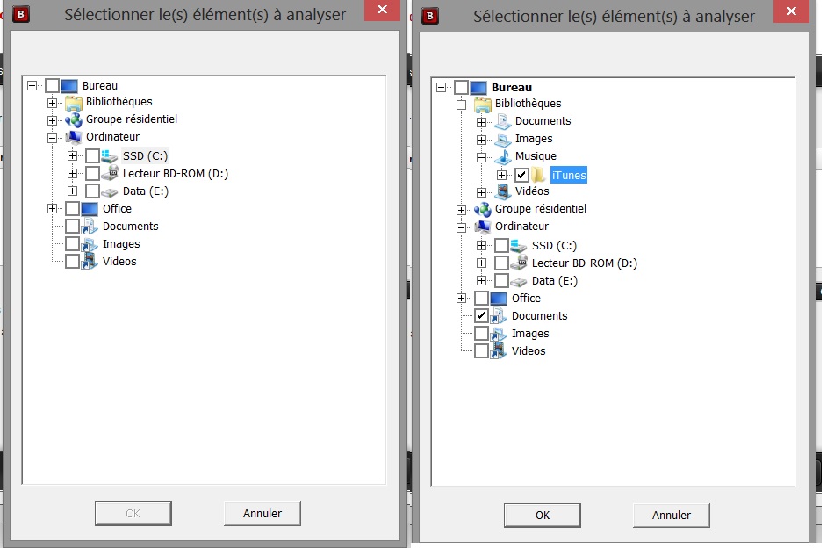Check Office checkbox in left window
The image size is (827, 548).
pyautogui.click(x=72, y=208)
